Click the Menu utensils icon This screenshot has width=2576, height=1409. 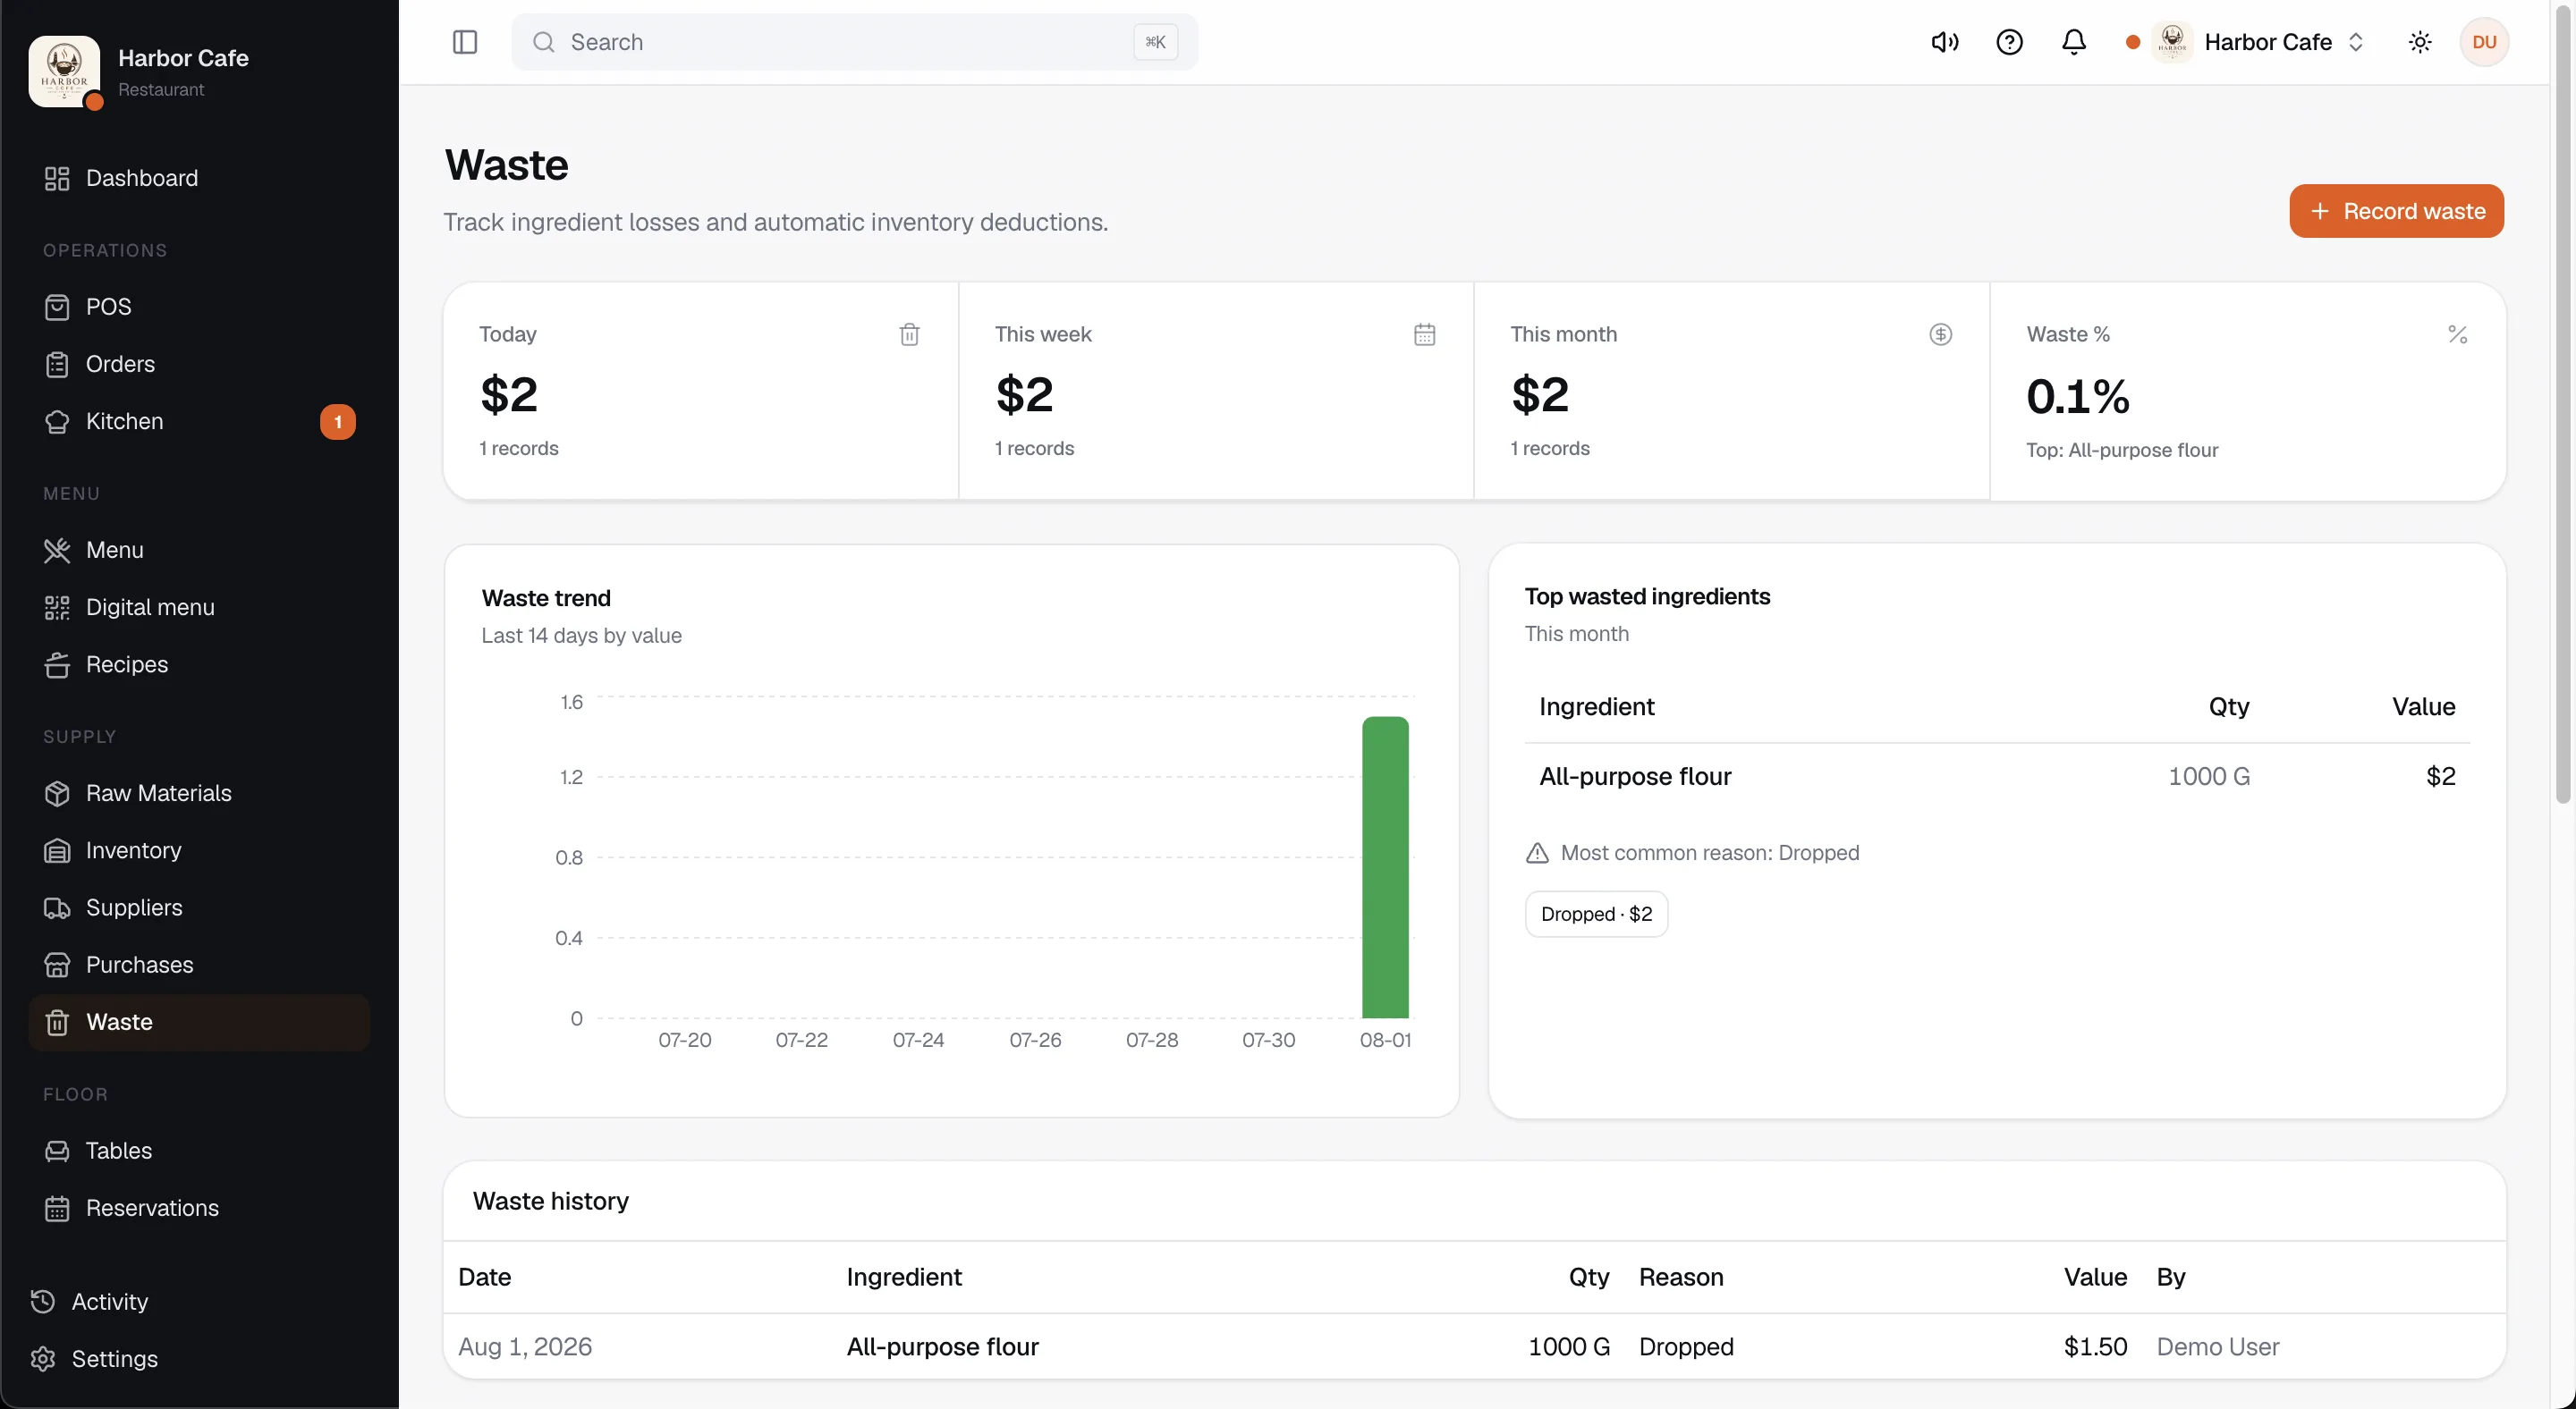click(57, 550)
